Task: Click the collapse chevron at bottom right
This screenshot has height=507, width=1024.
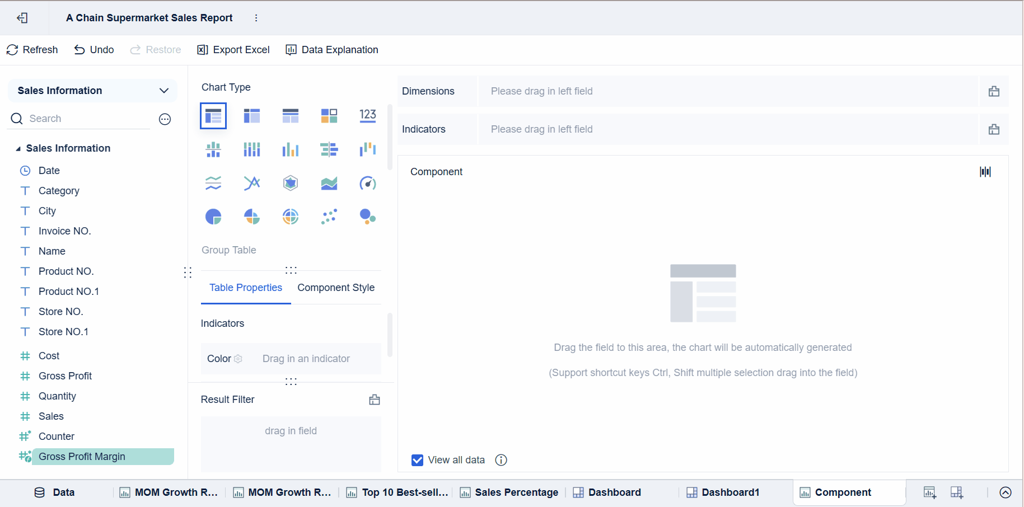Action: pos(1004,492)
